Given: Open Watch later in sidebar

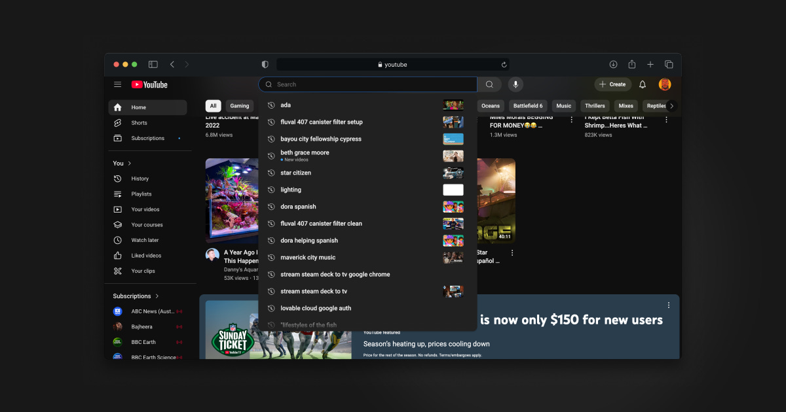Looking at the screenshot, I should click(x=147, y=240).
